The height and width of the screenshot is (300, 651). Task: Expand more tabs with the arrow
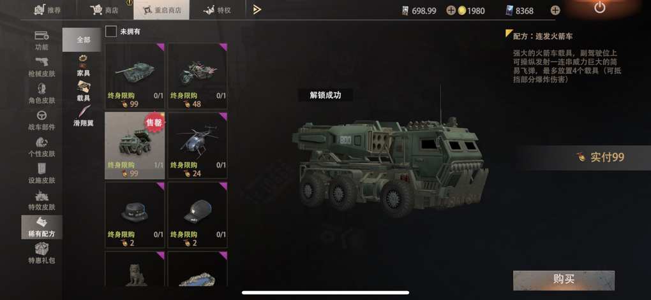point(257,10)
